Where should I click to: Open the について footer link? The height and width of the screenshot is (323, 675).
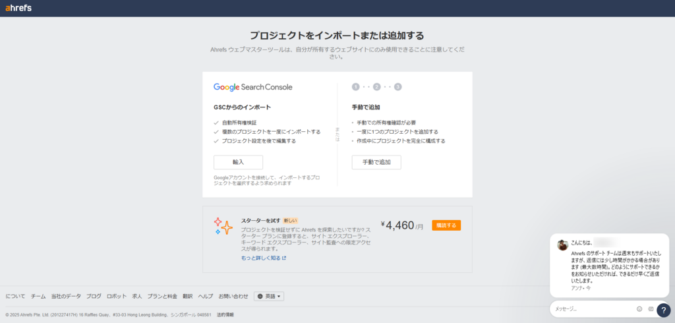click(15, 296)
